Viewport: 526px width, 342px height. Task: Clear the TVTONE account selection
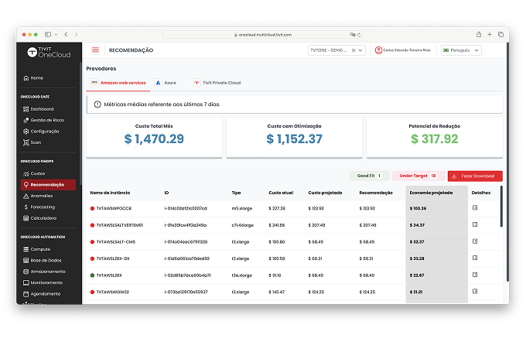coord(354,50)
